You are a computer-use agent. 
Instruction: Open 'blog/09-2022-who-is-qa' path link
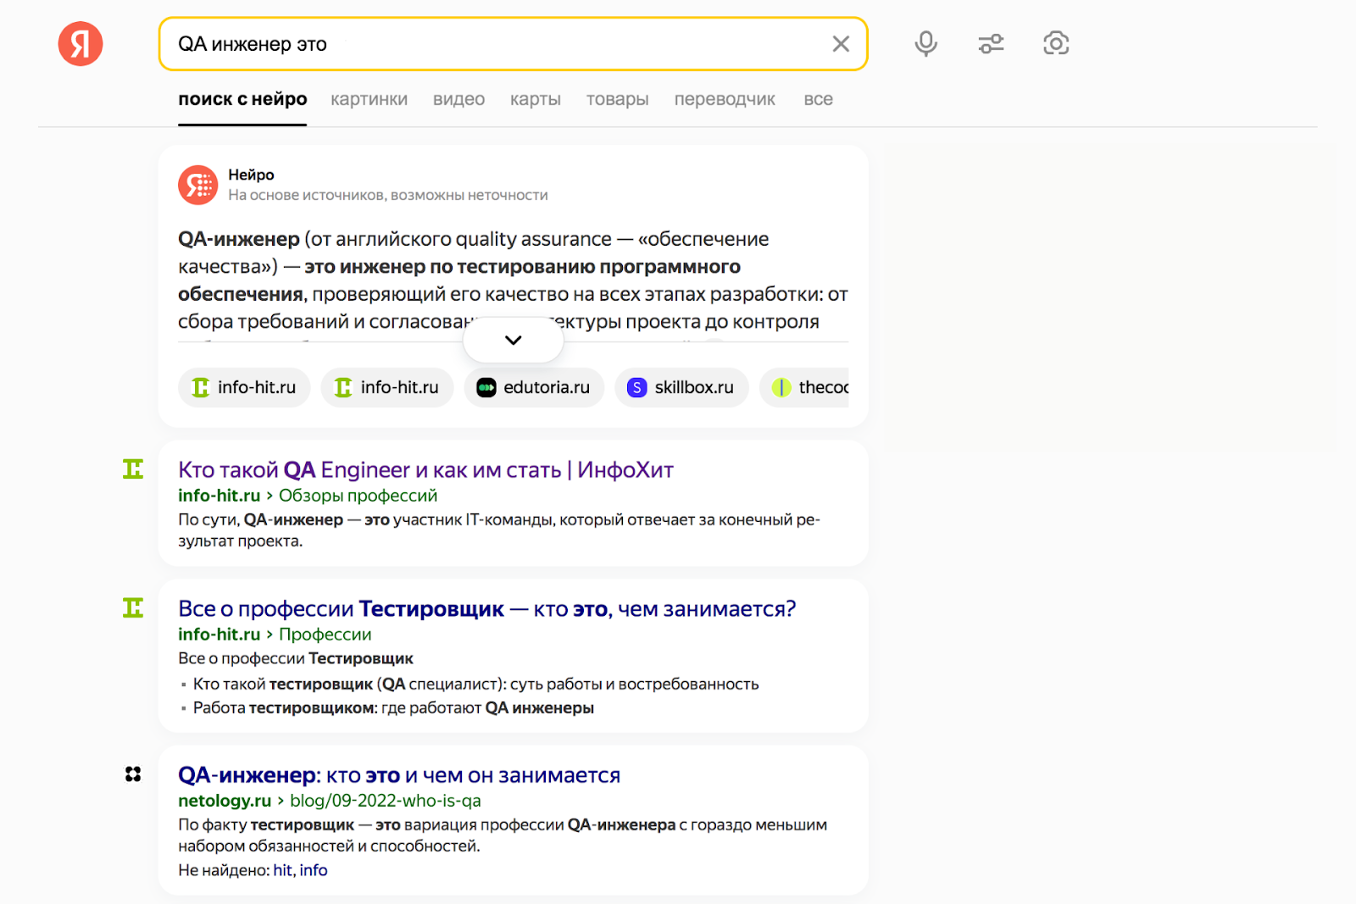(386, 801)
